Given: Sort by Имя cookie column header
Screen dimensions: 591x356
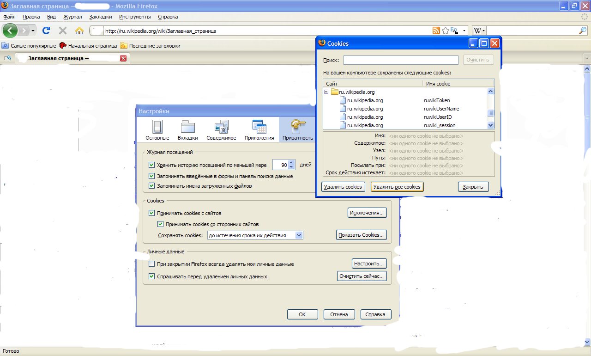Looking at the screenshot, I should [x=458, y=84].
